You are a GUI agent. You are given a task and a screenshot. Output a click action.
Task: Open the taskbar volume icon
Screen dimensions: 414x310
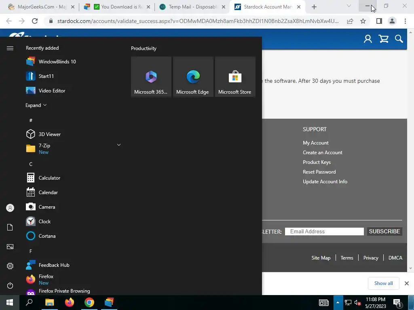[357, 303]
